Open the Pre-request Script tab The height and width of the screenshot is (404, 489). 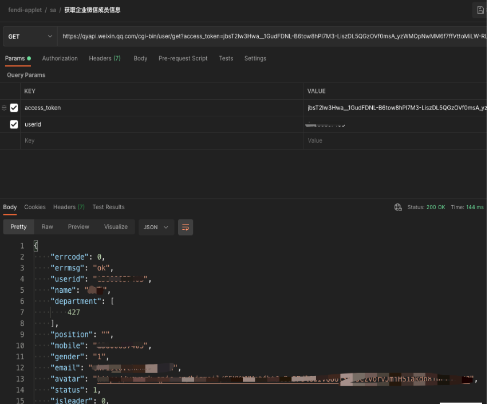click(183, 58)
